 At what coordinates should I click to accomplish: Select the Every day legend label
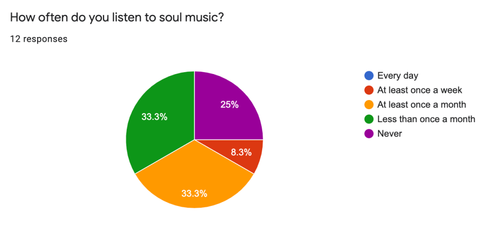click(398, 75)
